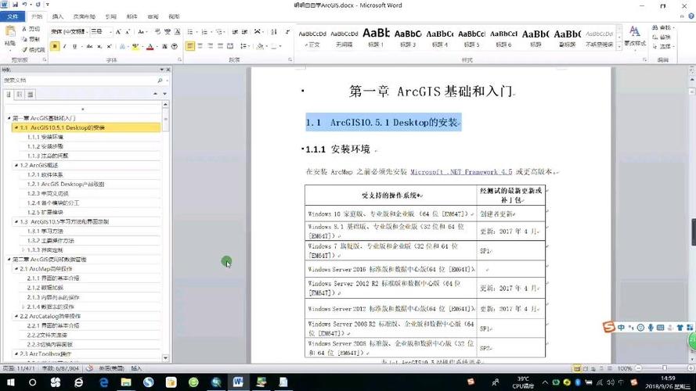The width and height of the screenshot is (696, 391).
Task: Toggle Superscript formatting
Action: [109, 46]
